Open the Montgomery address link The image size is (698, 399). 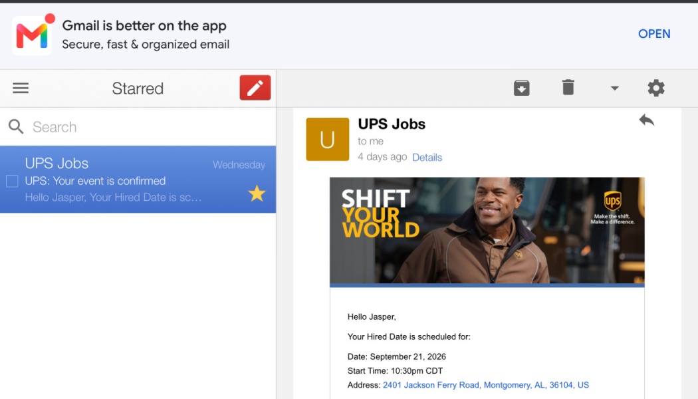pos(486,385)
